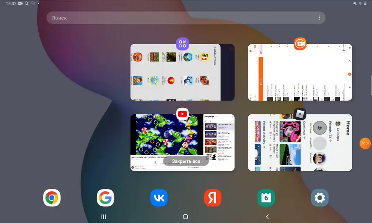Viewport: 372px width, 223px height.
Task: Open the Roblox Home recent app card
Action: tap(300, 142)
